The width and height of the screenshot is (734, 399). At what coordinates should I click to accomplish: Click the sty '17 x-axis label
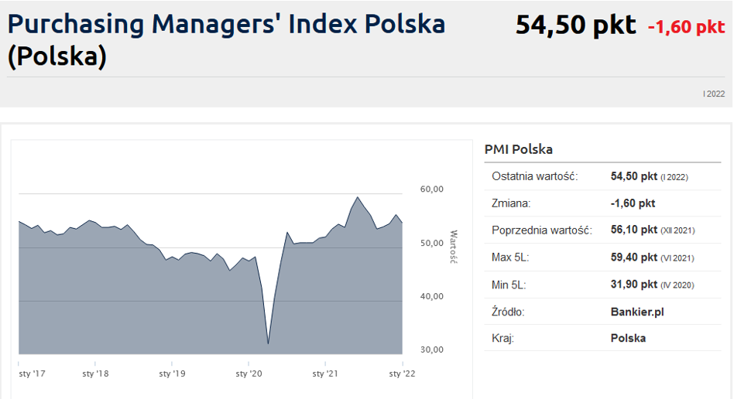tap(31, 373)
